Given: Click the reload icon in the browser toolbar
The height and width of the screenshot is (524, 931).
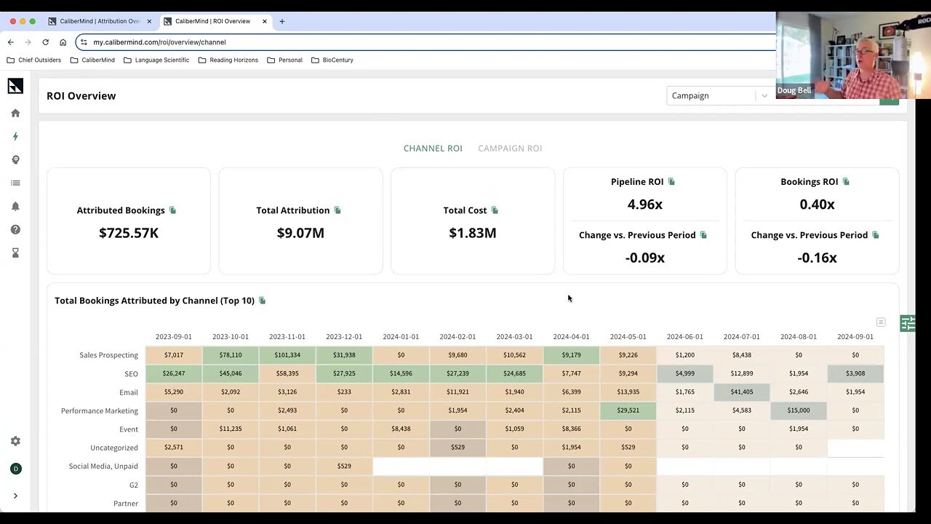Looking at the screenshot, I should point(45,41).
